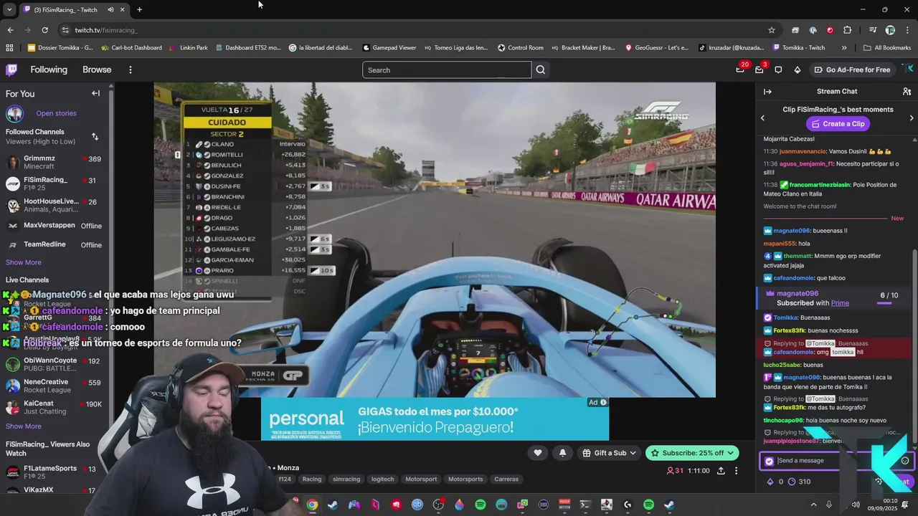Click the Chrome address bar URL
The width and height of the screenshot is (918, 516).
point(106,30)
